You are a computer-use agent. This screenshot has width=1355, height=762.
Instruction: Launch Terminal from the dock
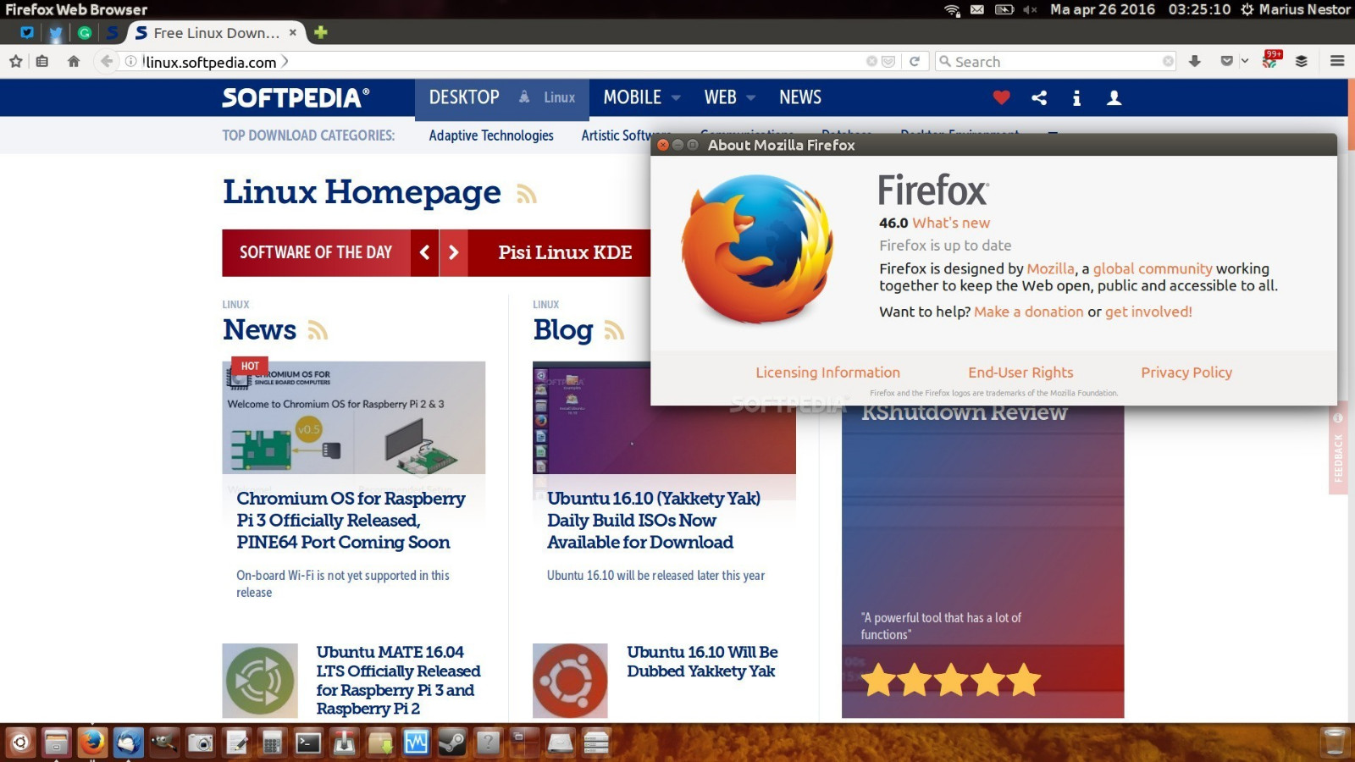pyautogui.click(x=308, y=743)
